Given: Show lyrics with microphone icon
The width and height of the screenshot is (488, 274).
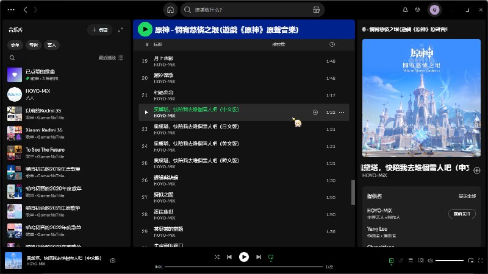Looking at the screenshot, I should point(401,261).
